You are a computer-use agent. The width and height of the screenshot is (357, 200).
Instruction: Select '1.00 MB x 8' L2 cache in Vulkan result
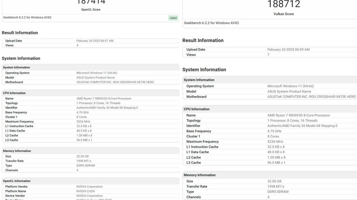(x=276, y=158)
